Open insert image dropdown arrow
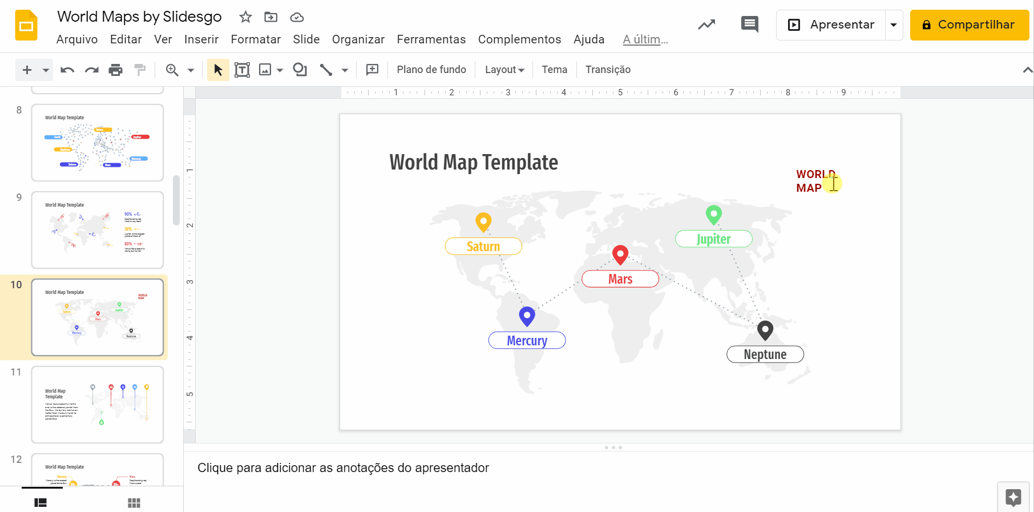 point(280,70)
